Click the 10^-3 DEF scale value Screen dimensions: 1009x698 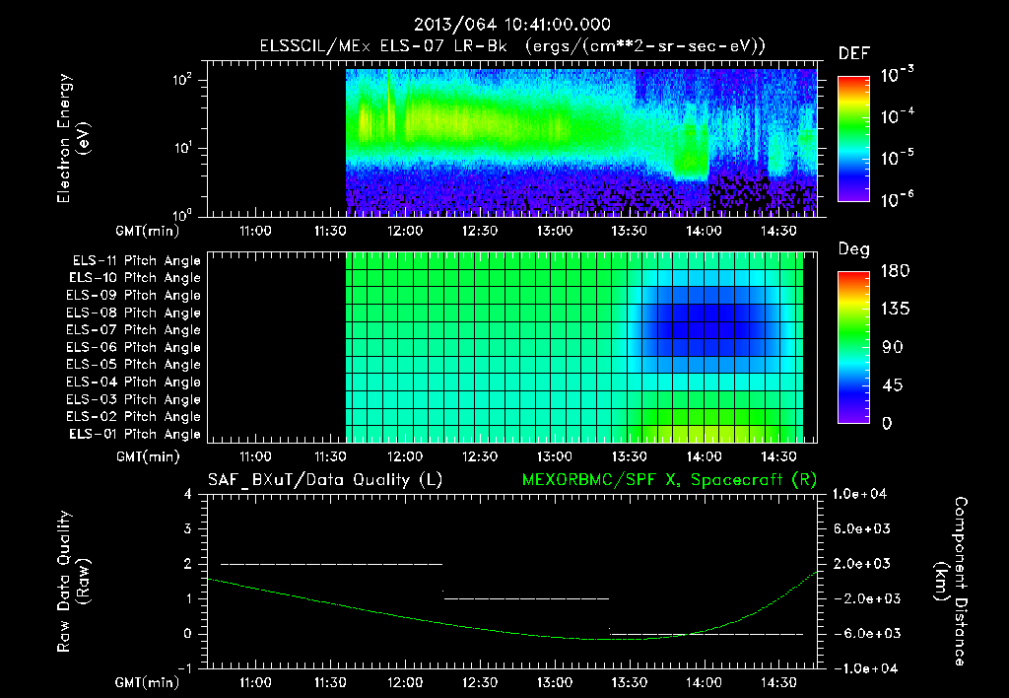pyautogui.click(x=897, y=75)
